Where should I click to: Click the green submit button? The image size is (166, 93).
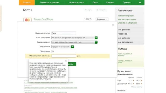point(72,64)
